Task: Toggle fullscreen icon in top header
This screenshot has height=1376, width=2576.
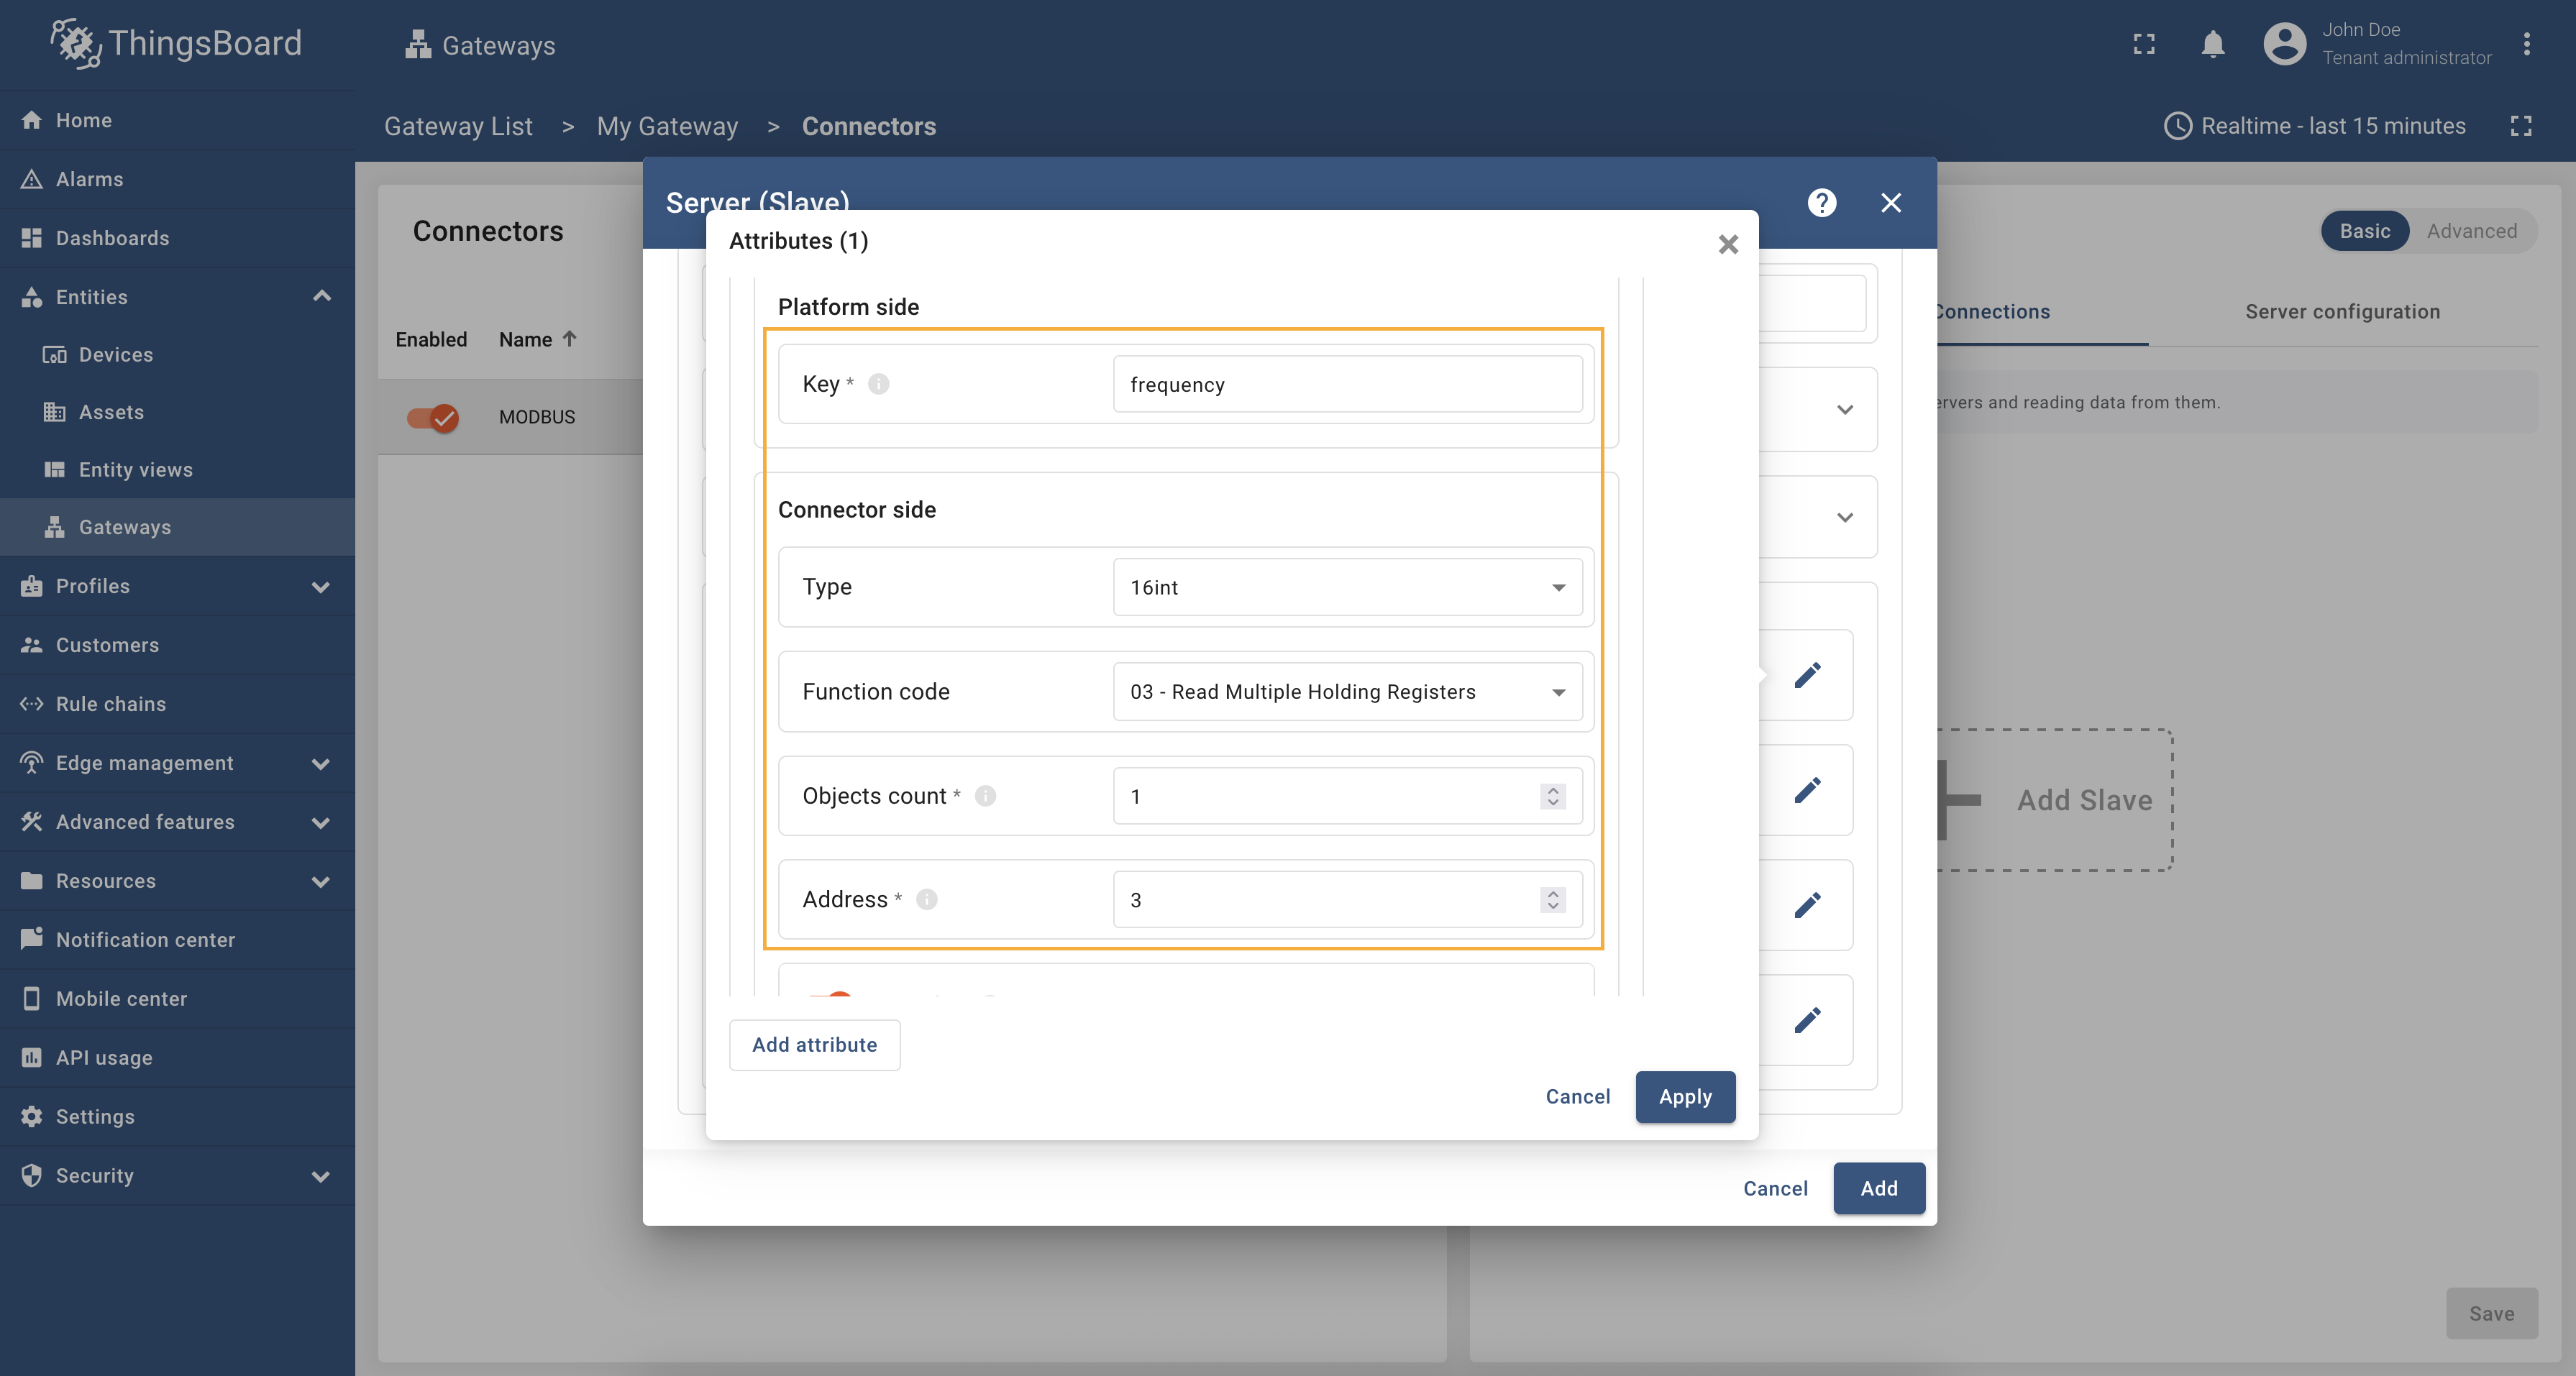Action: [x=2143, y=44]
